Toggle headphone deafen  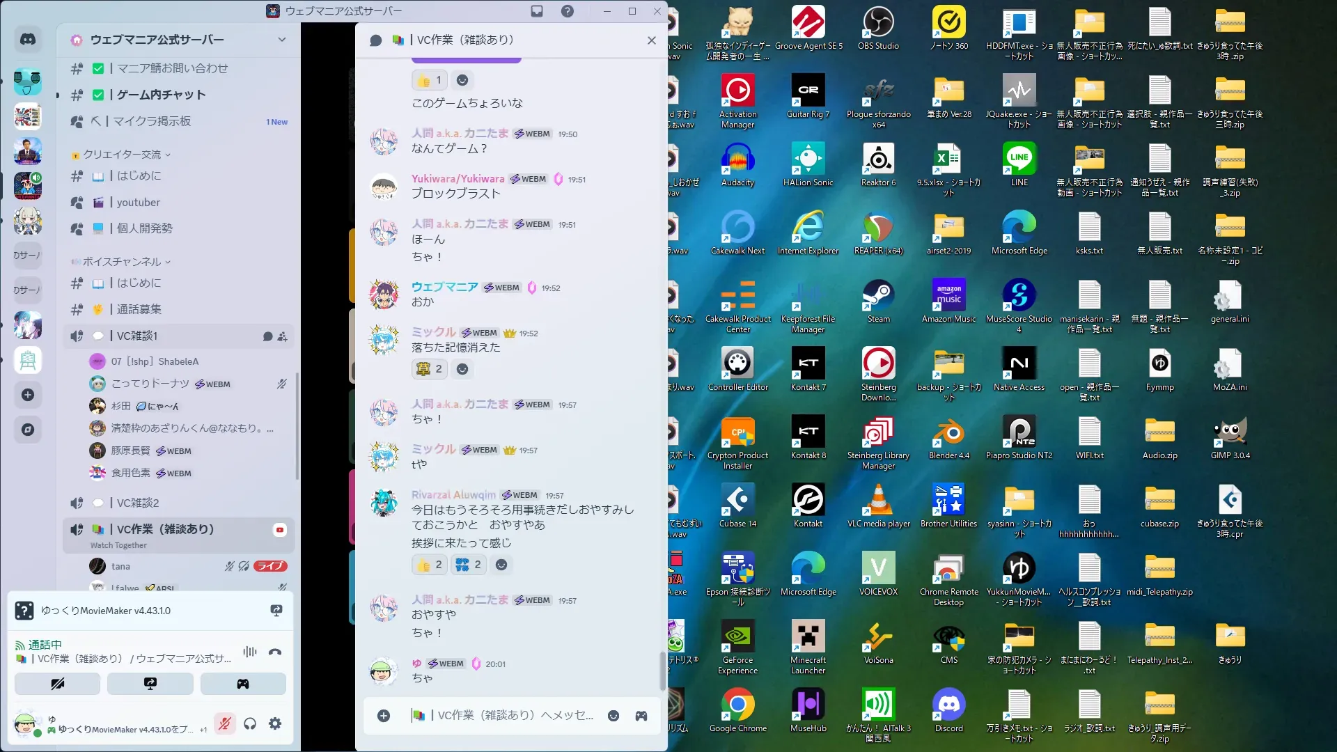250,723
